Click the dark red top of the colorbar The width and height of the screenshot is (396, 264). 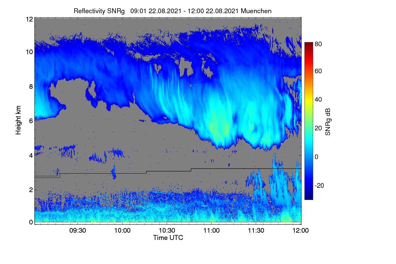[309, 45]
